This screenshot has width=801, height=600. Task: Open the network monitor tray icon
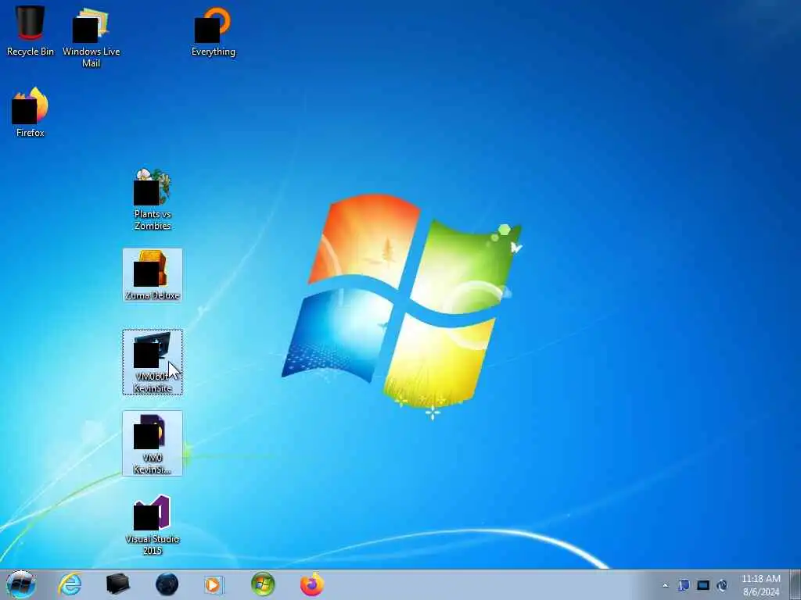703,585
